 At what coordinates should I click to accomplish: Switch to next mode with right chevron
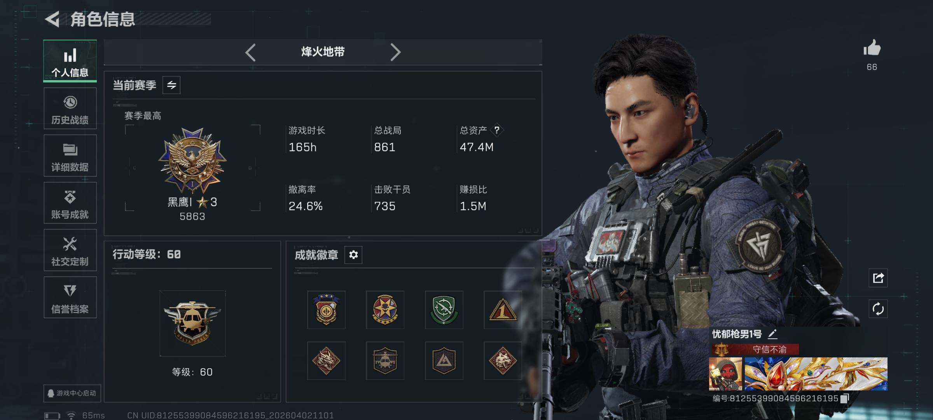click(395, 52)
